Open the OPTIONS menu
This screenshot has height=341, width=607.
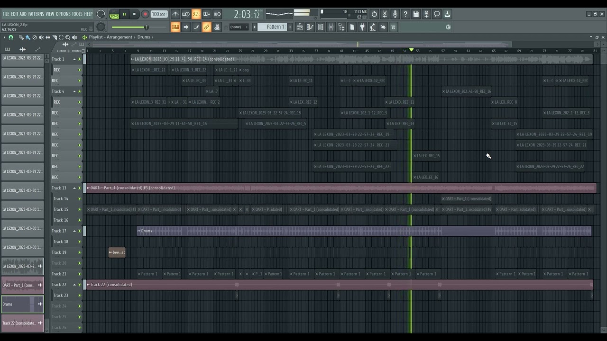click(63, 14)
